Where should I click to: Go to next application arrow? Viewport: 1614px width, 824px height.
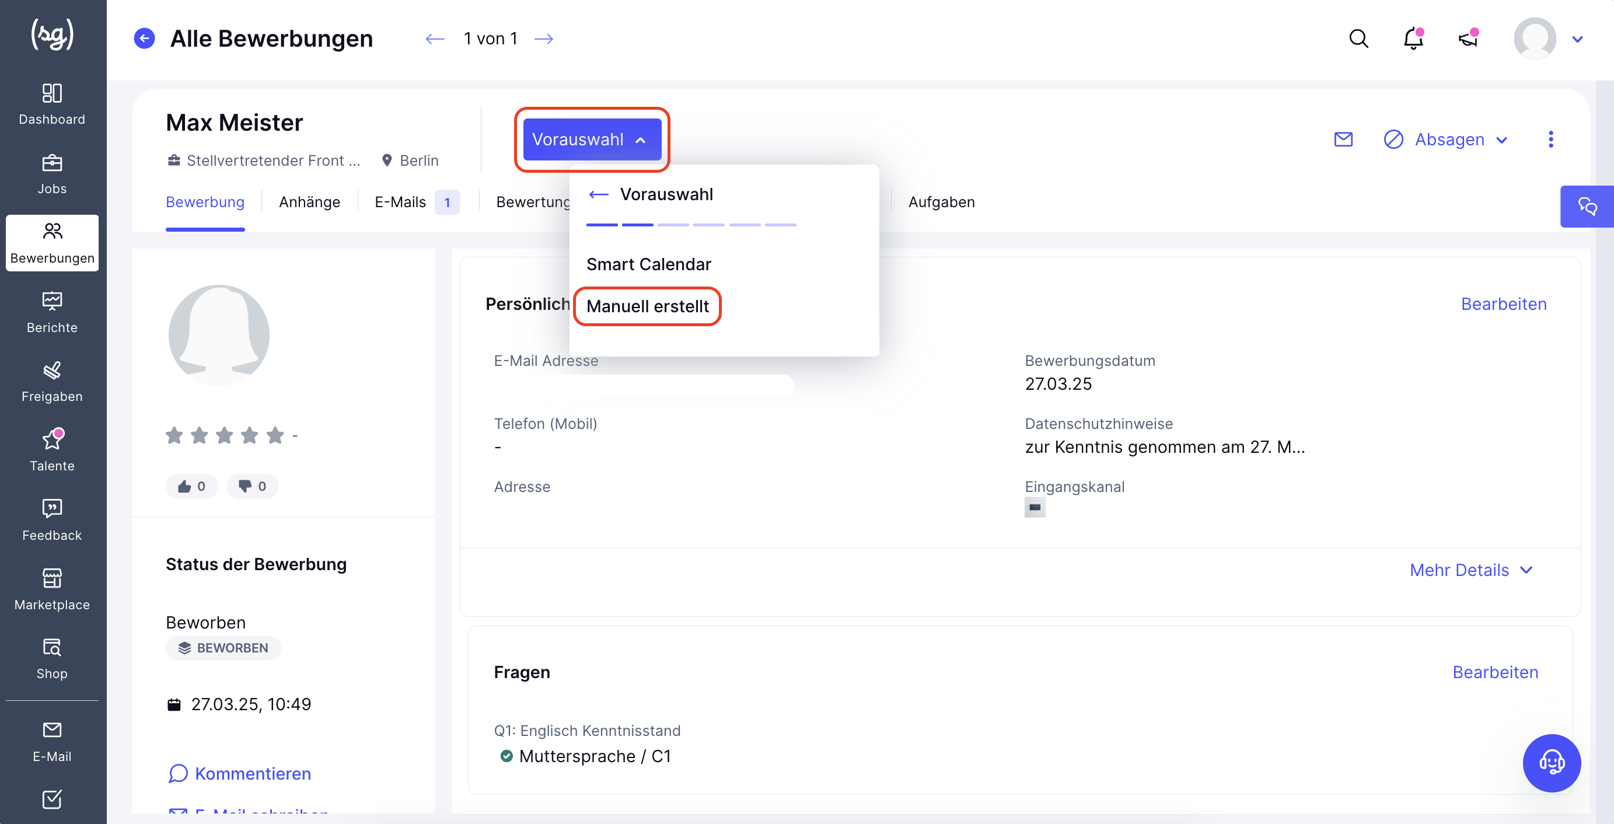pyautogui.click(x=544, y=39)
